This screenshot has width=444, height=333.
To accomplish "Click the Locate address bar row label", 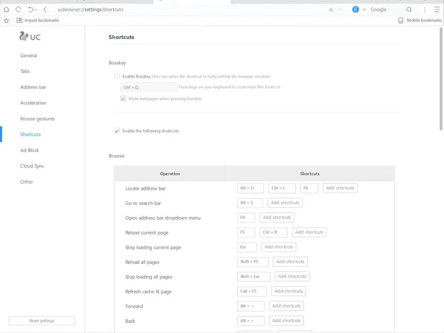I will coord(145,189).
